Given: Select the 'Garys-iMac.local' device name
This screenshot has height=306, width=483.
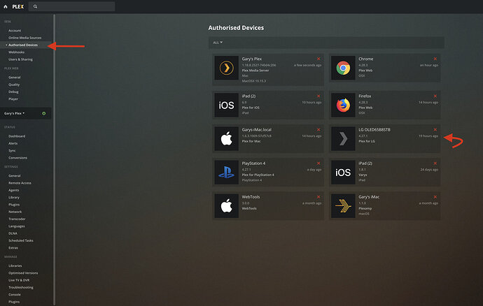Looking at the screenshot, I should (257, 129).
